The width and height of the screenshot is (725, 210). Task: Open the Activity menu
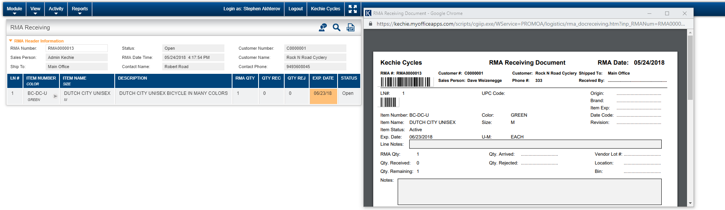click(56, 9)
